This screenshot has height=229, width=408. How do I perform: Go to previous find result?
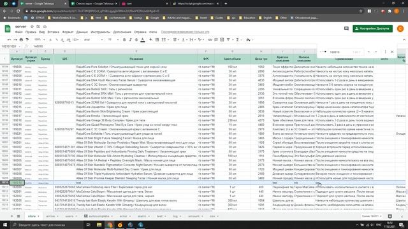368,52
